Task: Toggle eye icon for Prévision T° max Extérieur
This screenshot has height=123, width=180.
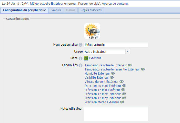Action: 124,94
